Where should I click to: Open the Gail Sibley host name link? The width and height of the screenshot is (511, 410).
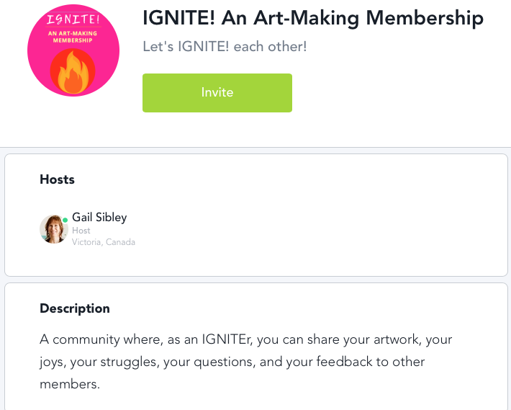pyautogui.click(x=99, y=217)
